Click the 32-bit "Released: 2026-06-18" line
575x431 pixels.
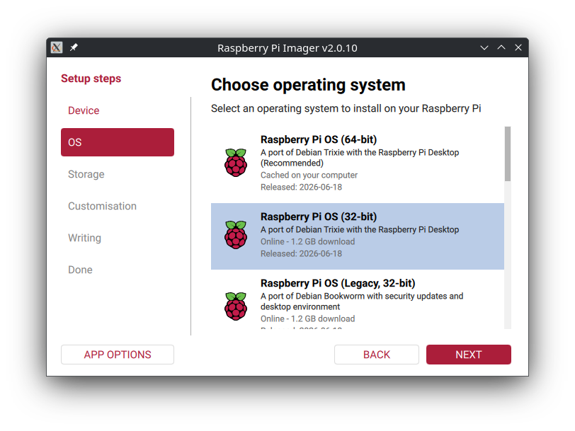pyautogui.click(x=301, y=253)
